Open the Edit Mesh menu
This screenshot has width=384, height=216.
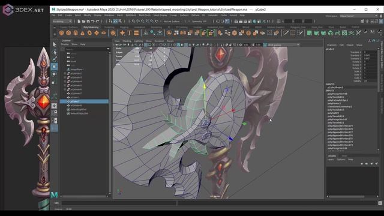[131, 15]
